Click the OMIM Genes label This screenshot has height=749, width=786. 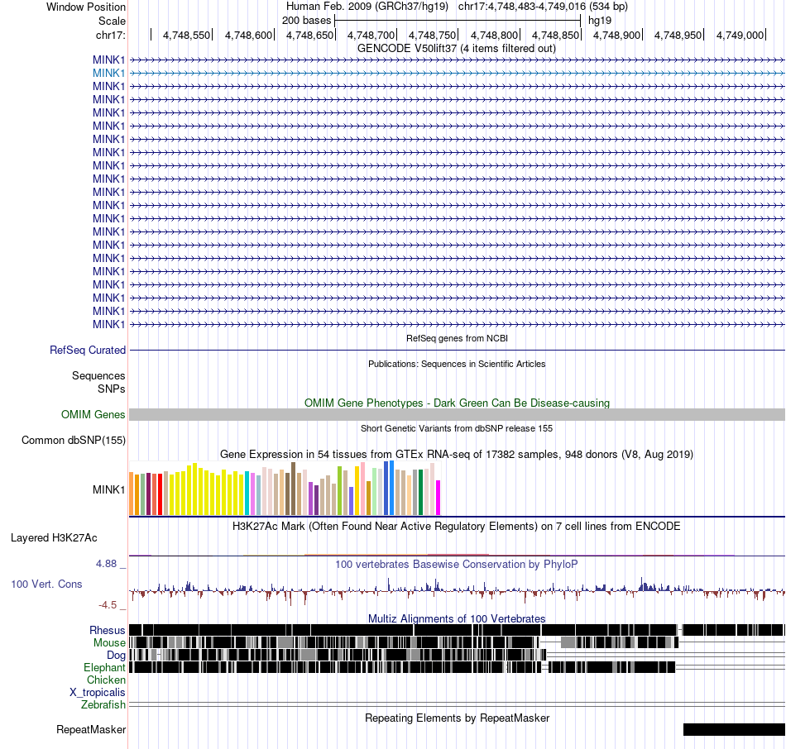click(93, 414)
